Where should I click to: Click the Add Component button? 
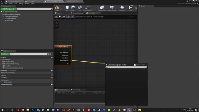(8, 9)
